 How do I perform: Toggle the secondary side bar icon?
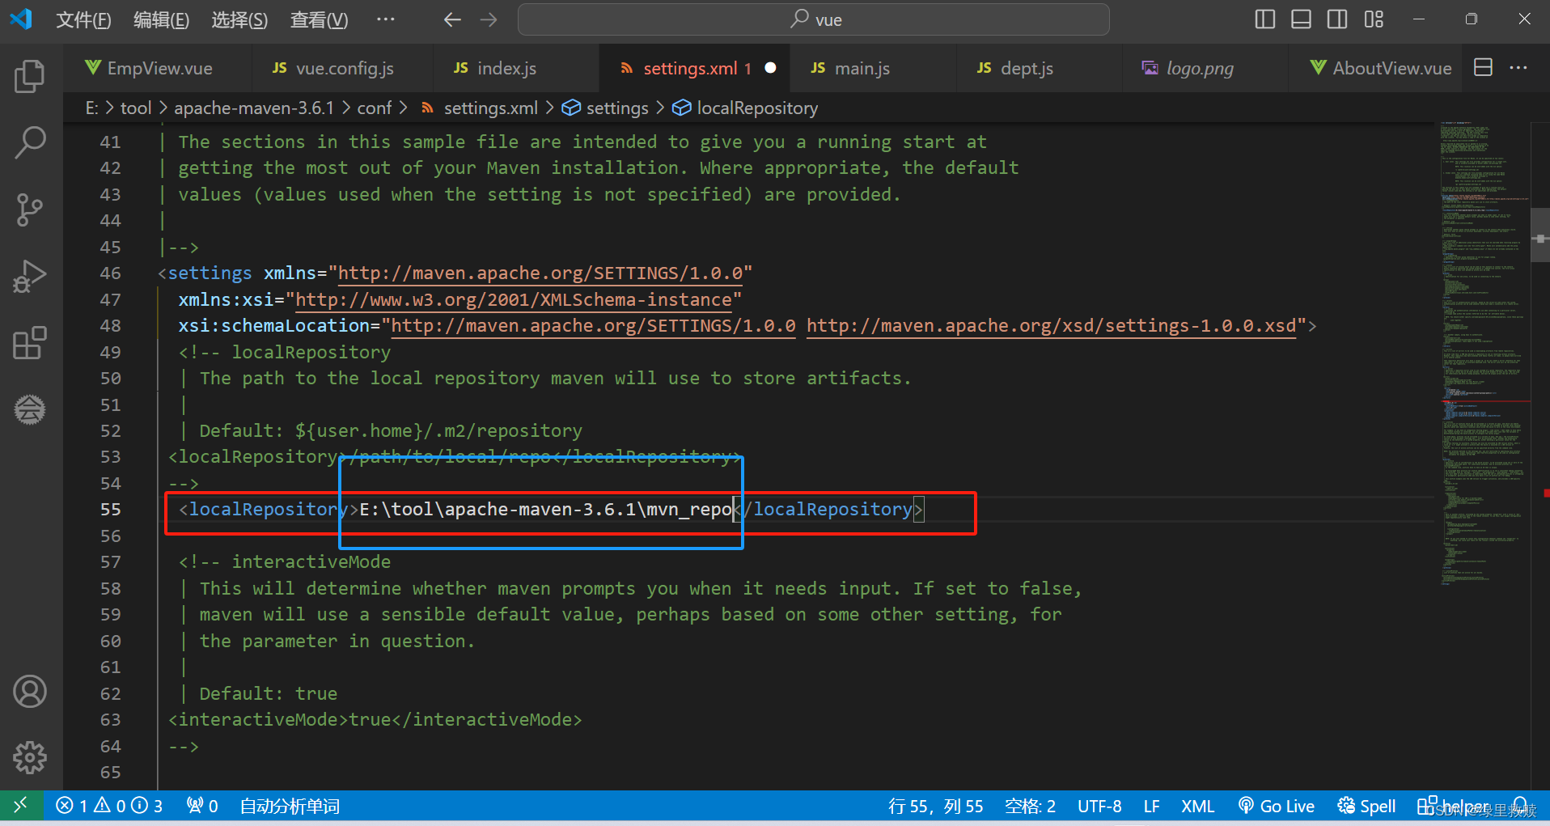coord(1337,19)
